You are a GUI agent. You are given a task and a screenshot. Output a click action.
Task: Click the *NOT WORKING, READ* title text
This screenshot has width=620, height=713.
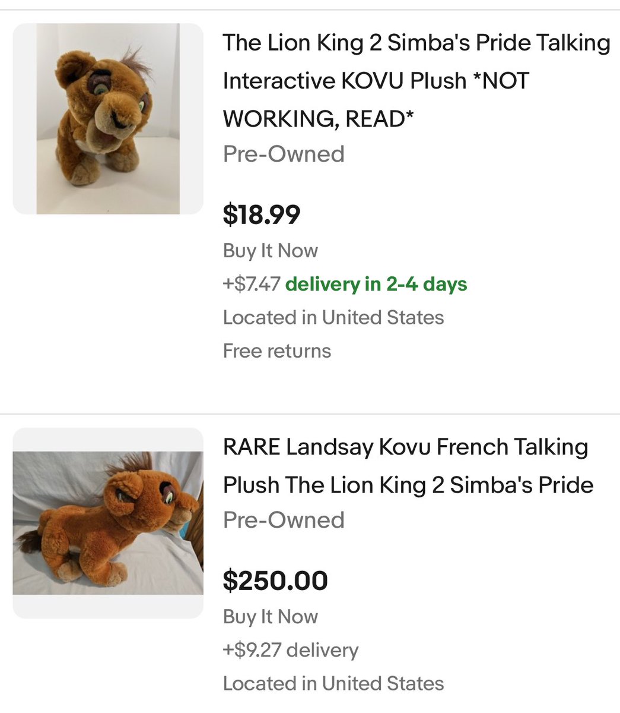coord(318,119)
